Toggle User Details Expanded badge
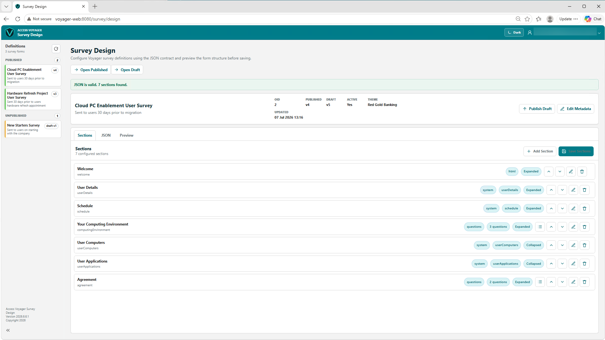 pyautogui.click(x=534, y=190)
